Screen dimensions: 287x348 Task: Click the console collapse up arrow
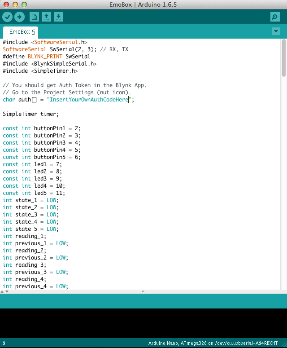[2, 291]
